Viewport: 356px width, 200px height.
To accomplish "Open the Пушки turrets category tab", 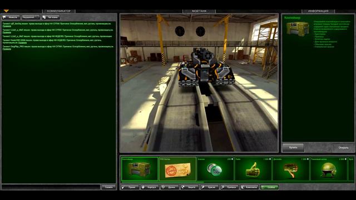I will (130, 187).
